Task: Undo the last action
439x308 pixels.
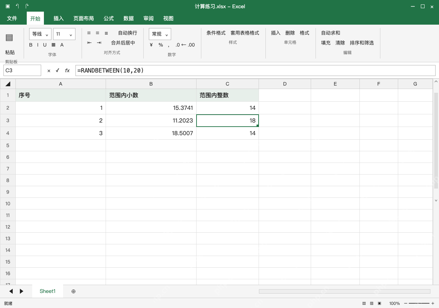Action: (x=17, y=6)
